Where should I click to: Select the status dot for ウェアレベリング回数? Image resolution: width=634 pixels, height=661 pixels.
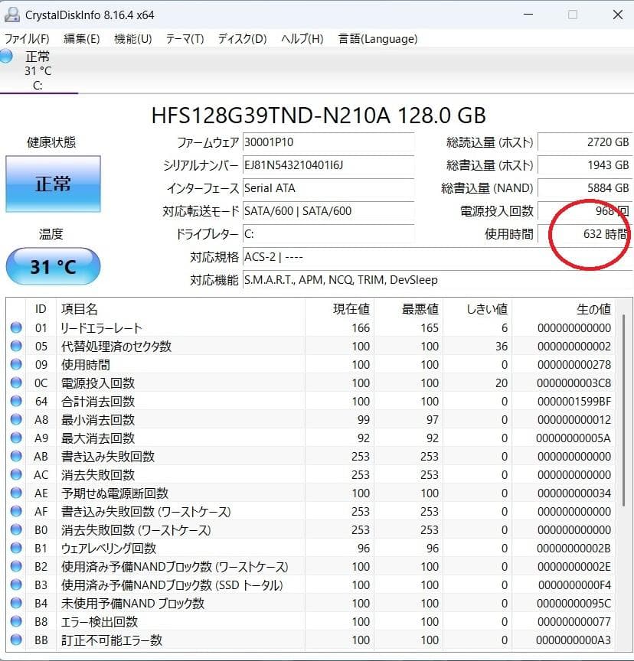17,548
